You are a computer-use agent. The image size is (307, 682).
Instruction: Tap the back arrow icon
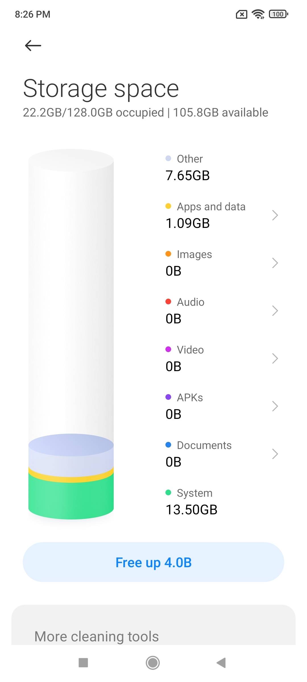(33, 45)
